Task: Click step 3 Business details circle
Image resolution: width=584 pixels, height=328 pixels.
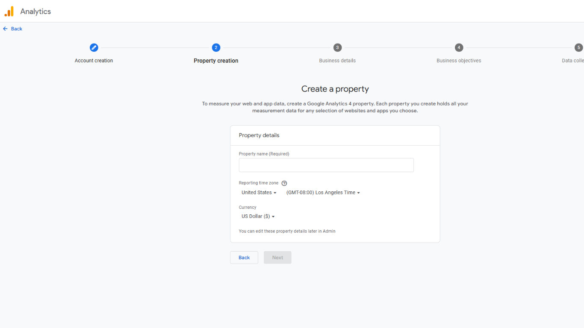Action: pos(337,47)
